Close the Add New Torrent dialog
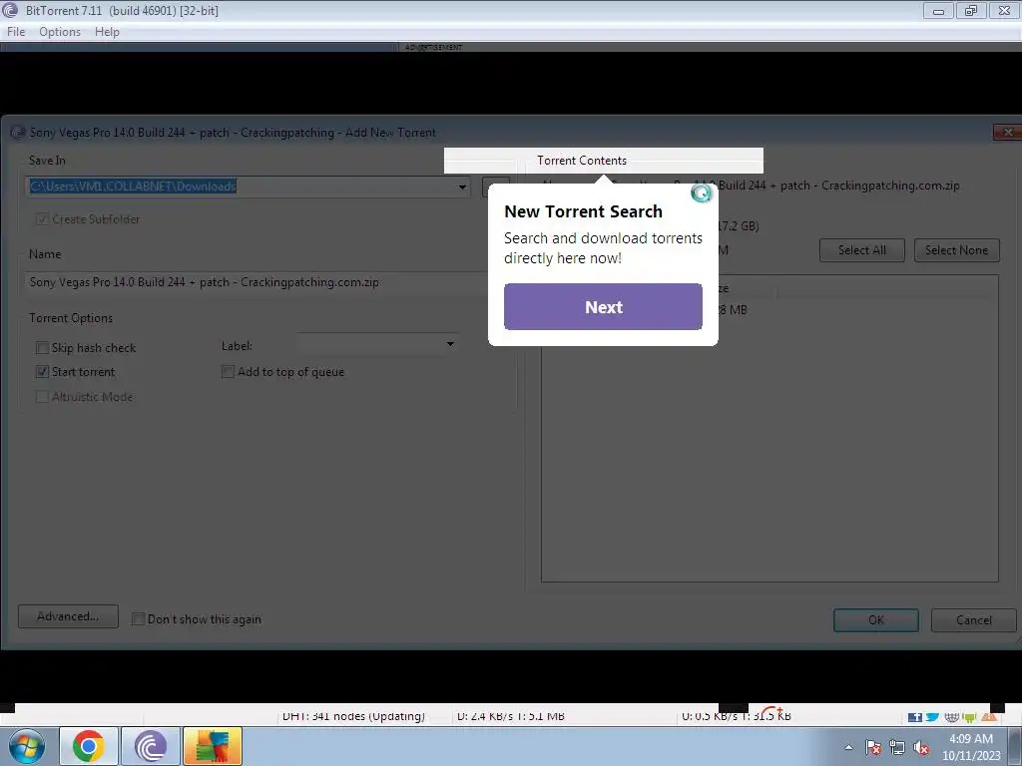Viewport: 1022px width, 766px height. 1007,133
